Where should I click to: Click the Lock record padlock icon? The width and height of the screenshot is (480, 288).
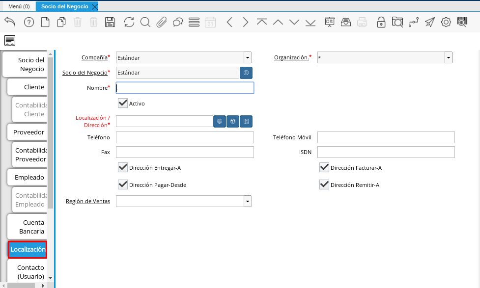381,22
